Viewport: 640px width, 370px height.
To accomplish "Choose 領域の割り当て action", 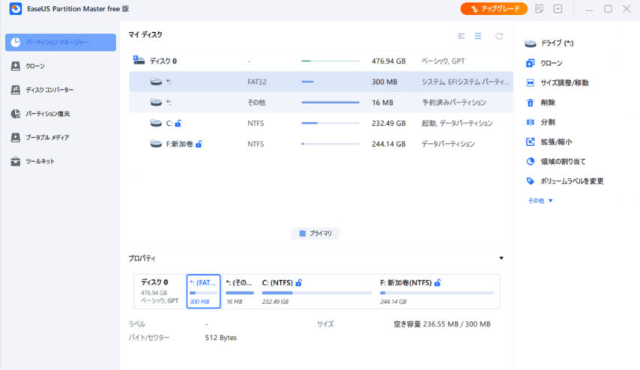I will coord(563,162).
